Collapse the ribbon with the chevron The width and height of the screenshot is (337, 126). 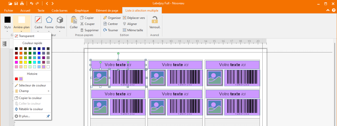click(328, 10)
